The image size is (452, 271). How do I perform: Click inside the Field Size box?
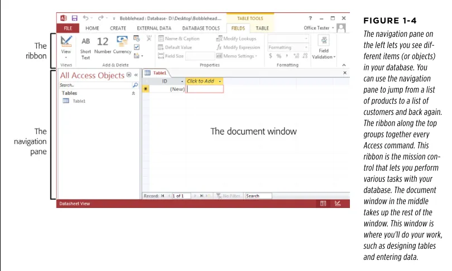click(200, 56)
